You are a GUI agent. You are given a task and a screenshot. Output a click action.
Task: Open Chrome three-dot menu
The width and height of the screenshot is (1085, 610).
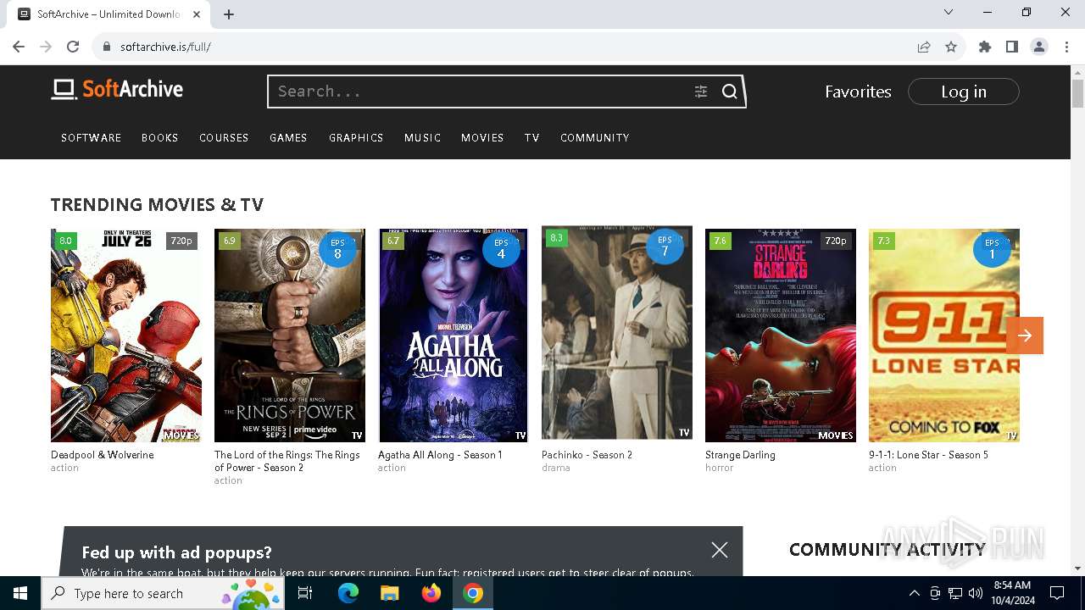[1066, 47]
